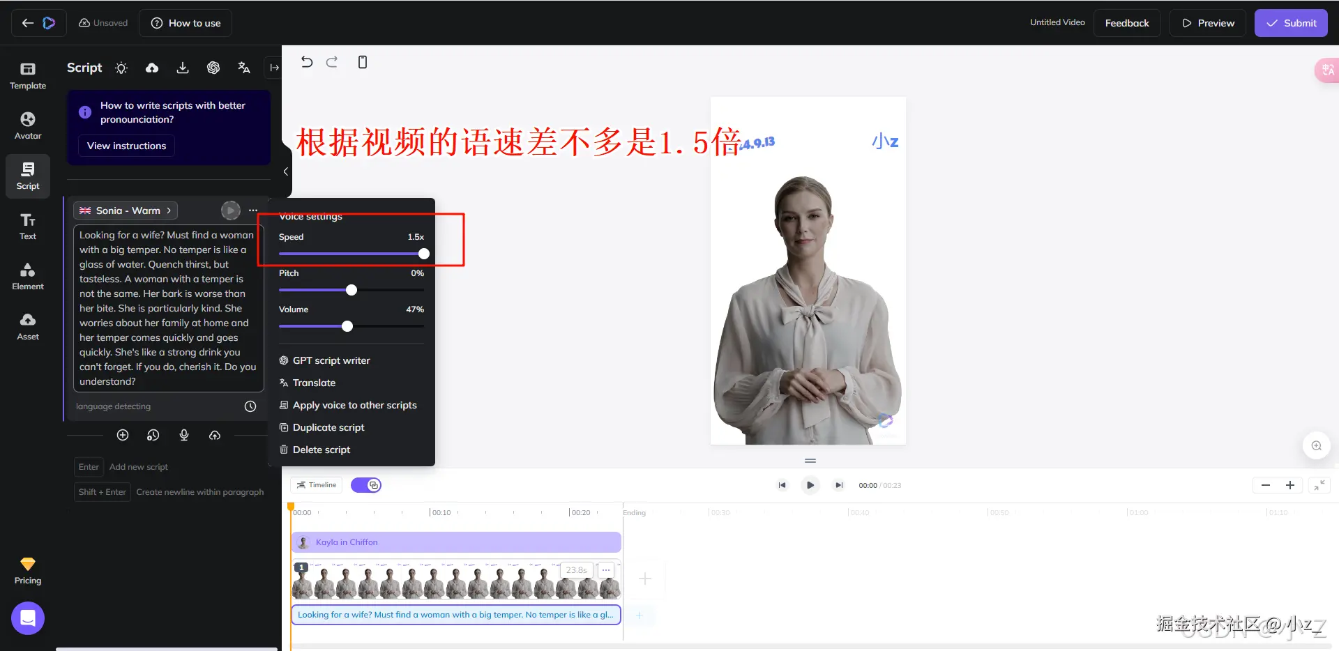Image resolution: width=1339 pixels, height=651 pixels.
Task: Click the cloud upload audio icon below script box
Action: click(x=215, y=435)
